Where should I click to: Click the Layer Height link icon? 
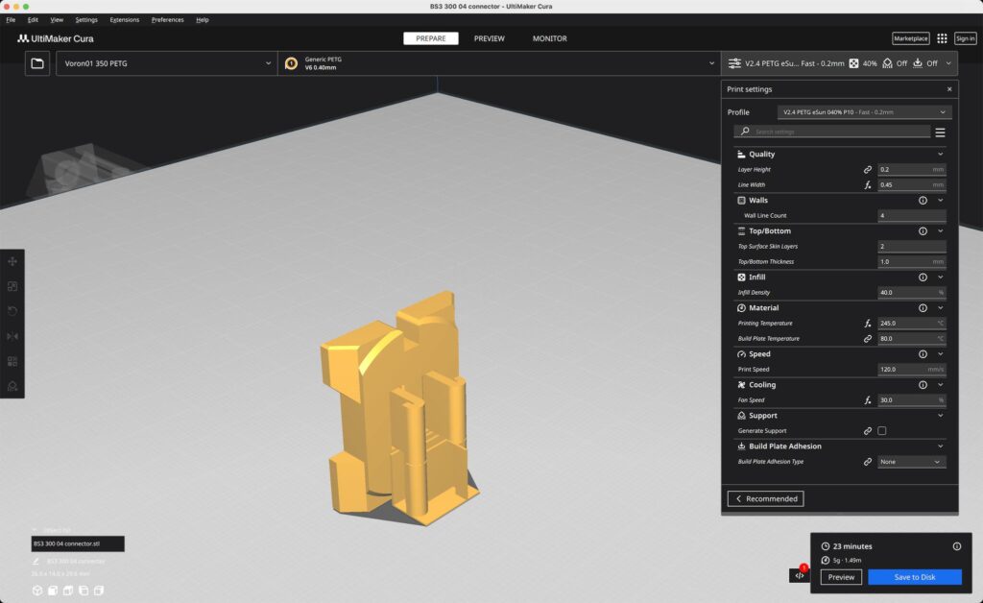coord(868,169)
